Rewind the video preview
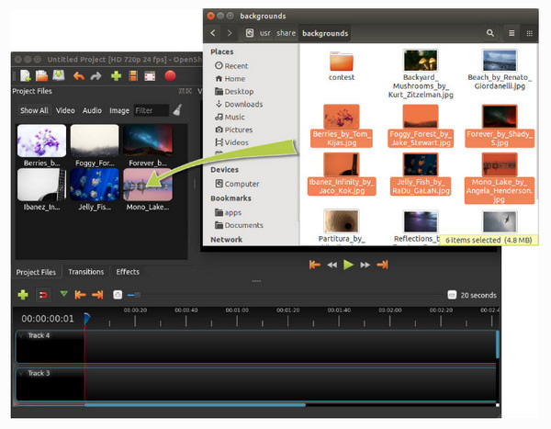 coord(332,265)
